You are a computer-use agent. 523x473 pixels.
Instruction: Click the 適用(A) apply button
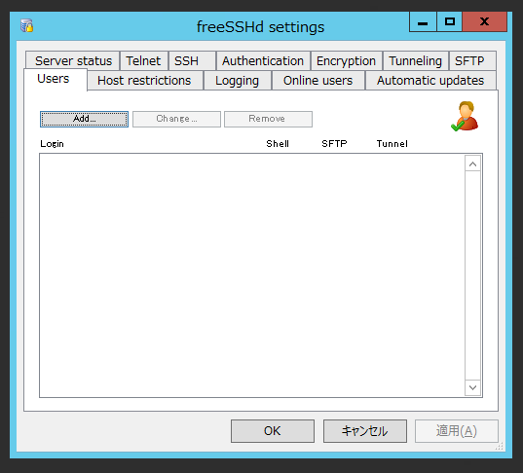457,431
